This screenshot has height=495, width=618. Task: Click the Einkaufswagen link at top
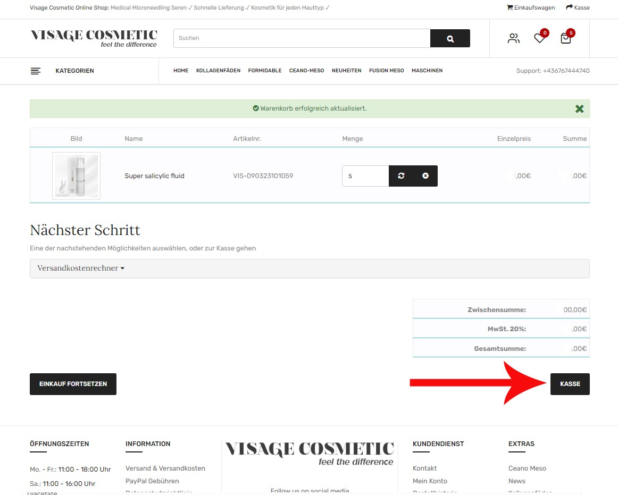point(530,7)
